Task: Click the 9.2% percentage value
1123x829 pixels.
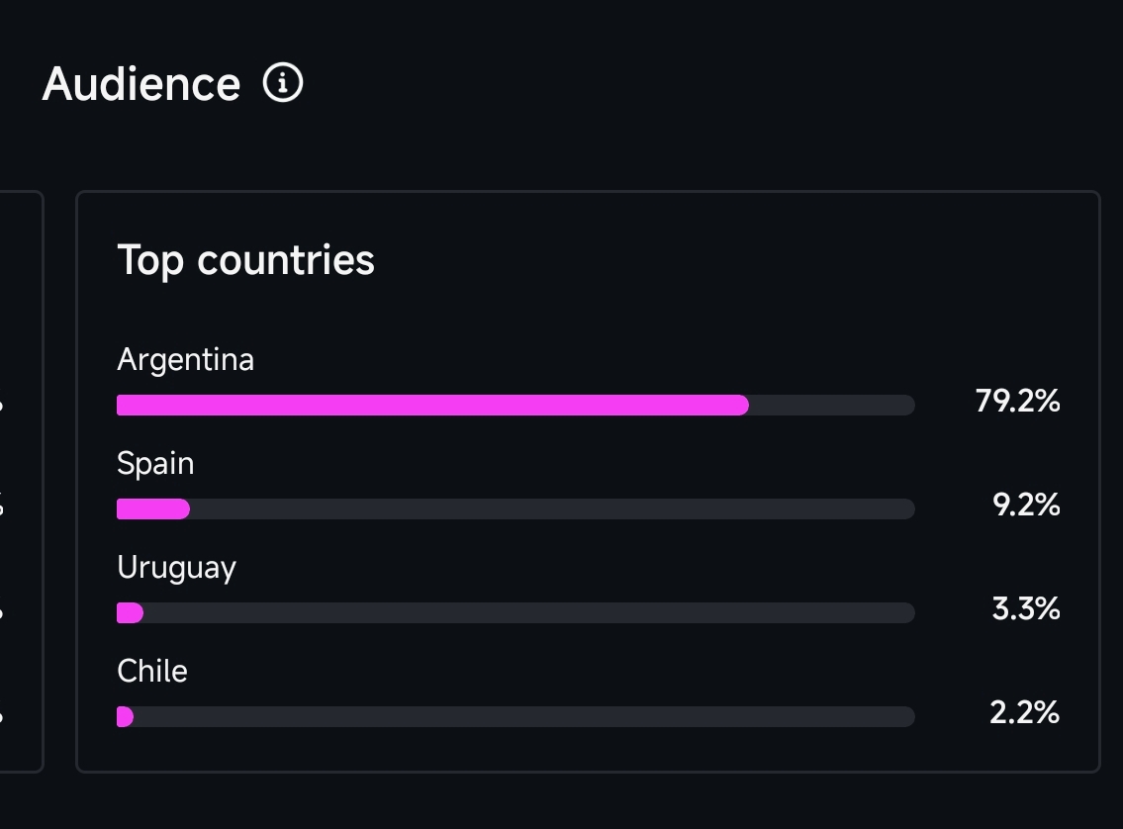Action: [x=1026, y=505]
